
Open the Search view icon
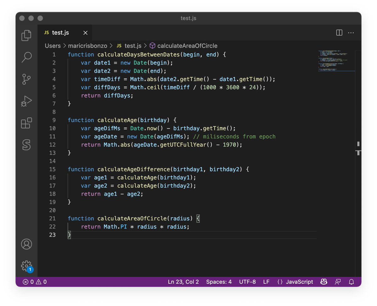(x=26, y=57)
